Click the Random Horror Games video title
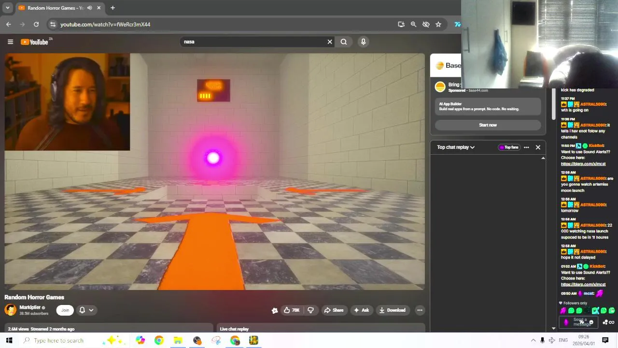Image resolution: width=618 pixels, height=348 pixels. 34,297
